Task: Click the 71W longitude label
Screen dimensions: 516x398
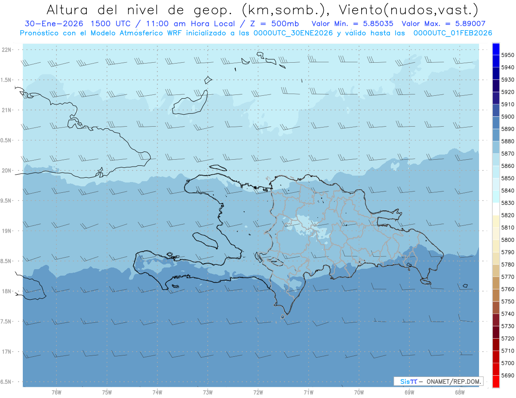Action: 308,392
